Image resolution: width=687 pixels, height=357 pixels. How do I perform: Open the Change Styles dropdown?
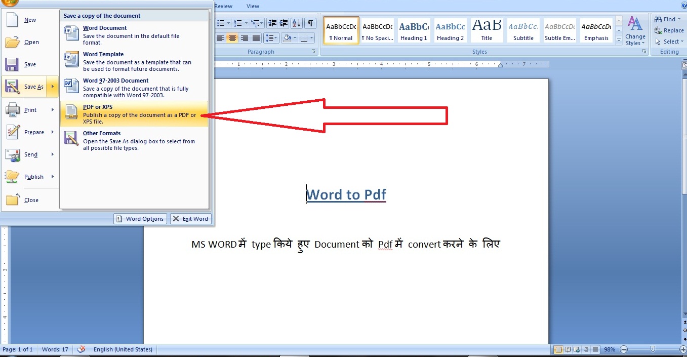point(635,30)
